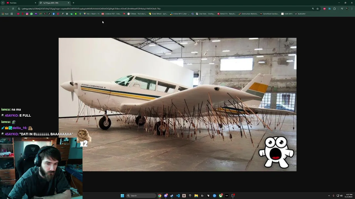Bookmark this page with the star
The width and height of the screenshot is (355, 199).
[x=318, y=9]
